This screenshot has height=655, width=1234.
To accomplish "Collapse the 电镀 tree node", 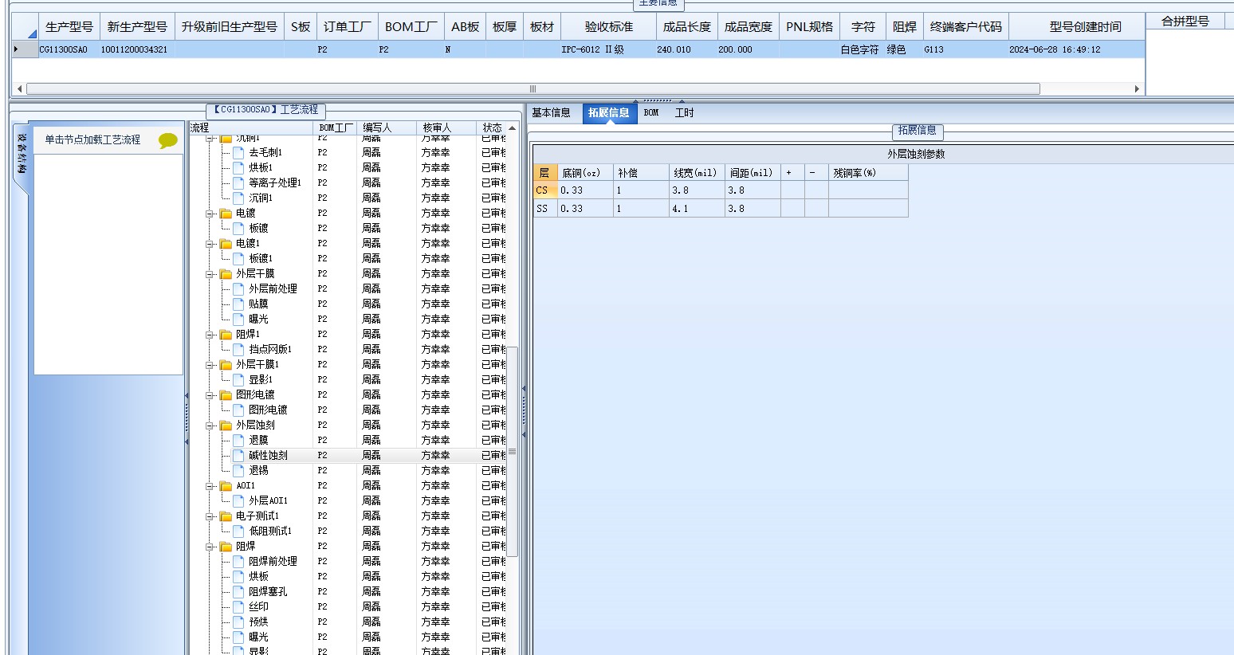I will point(210,214).
